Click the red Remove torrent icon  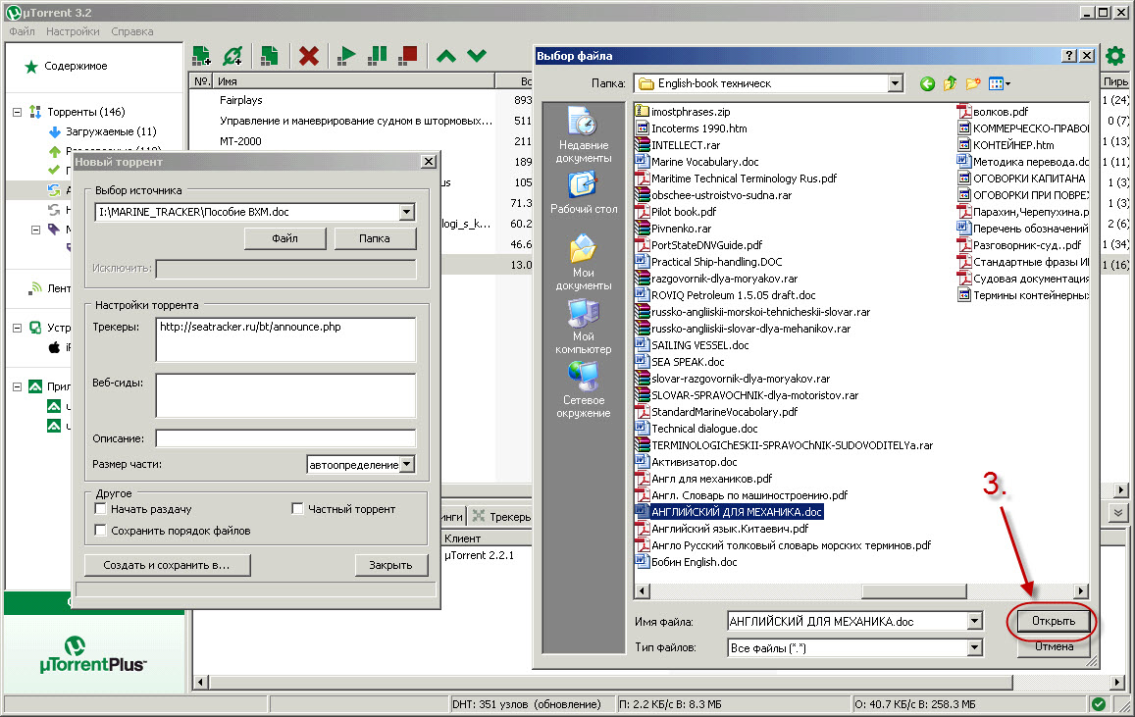click(x=309, y=56)
